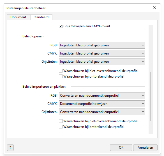Screen dimensions: 164x156
Task: Open CMYK dropdown under Beleid openen
Action: click(x=102, y=53)
